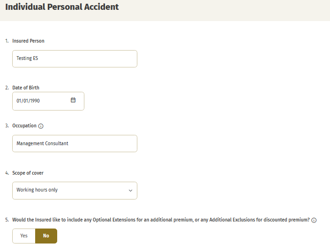
Task: Focus the Insured Person text field
Action: pyautogui.click(x=75, y=59)
